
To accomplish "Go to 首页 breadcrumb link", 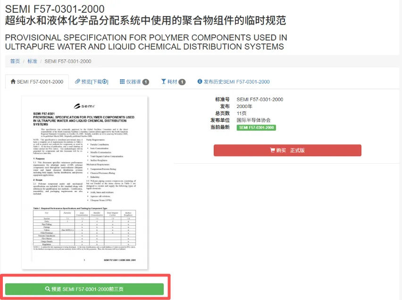I will (x=15, y=61).
